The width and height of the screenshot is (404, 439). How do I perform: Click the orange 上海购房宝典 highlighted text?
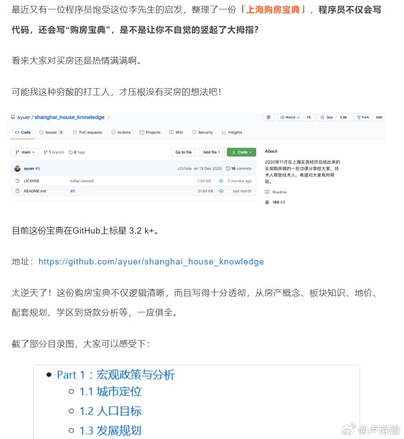pyautogui.click(x=273, y=10)
